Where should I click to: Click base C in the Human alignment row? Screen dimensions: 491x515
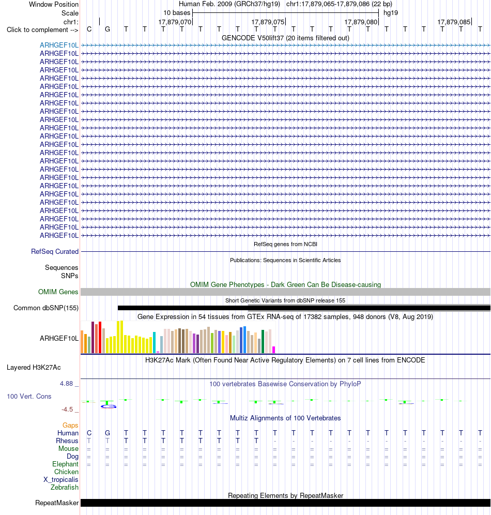point(89,433)
